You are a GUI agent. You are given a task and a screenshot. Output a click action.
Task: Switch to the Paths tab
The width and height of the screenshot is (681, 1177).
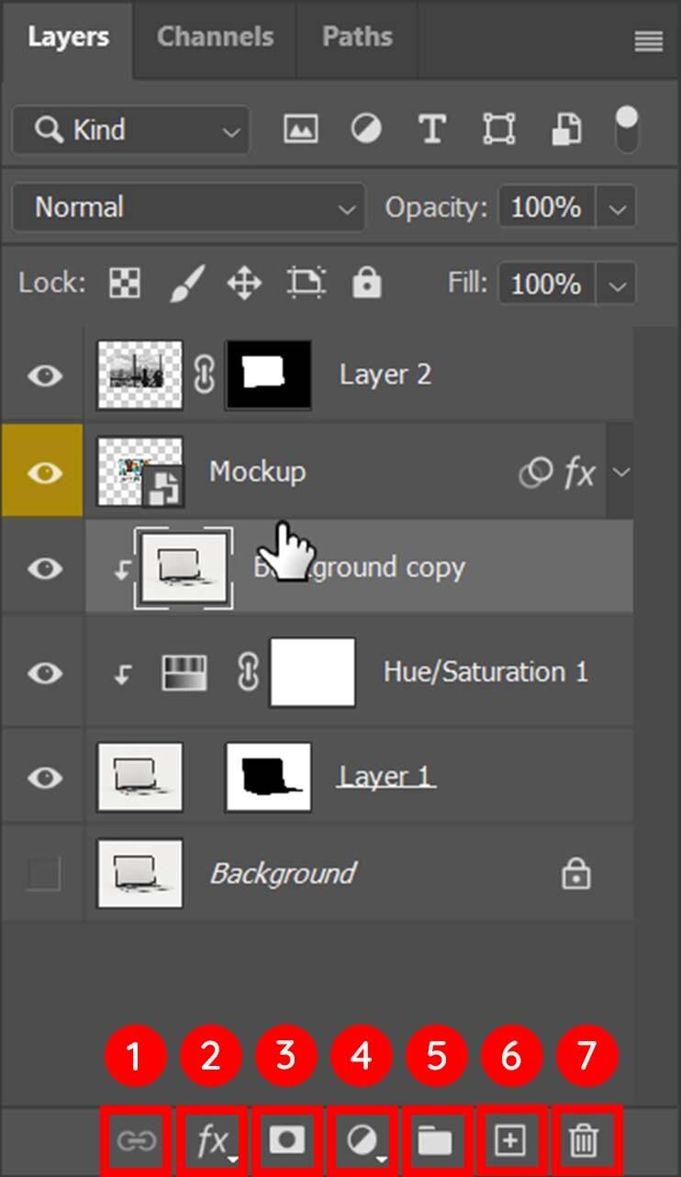point(357,38)
